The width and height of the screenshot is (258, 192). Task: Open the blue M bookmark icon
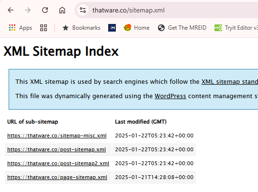[x=112, y=28]
